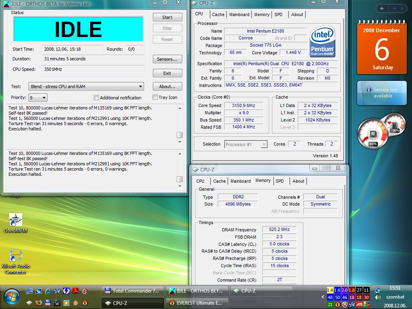Viewport: 412px width, 309px height.
Task: Click the Show Desktop icon in Quick Launch
Action: tap(29, 291)
